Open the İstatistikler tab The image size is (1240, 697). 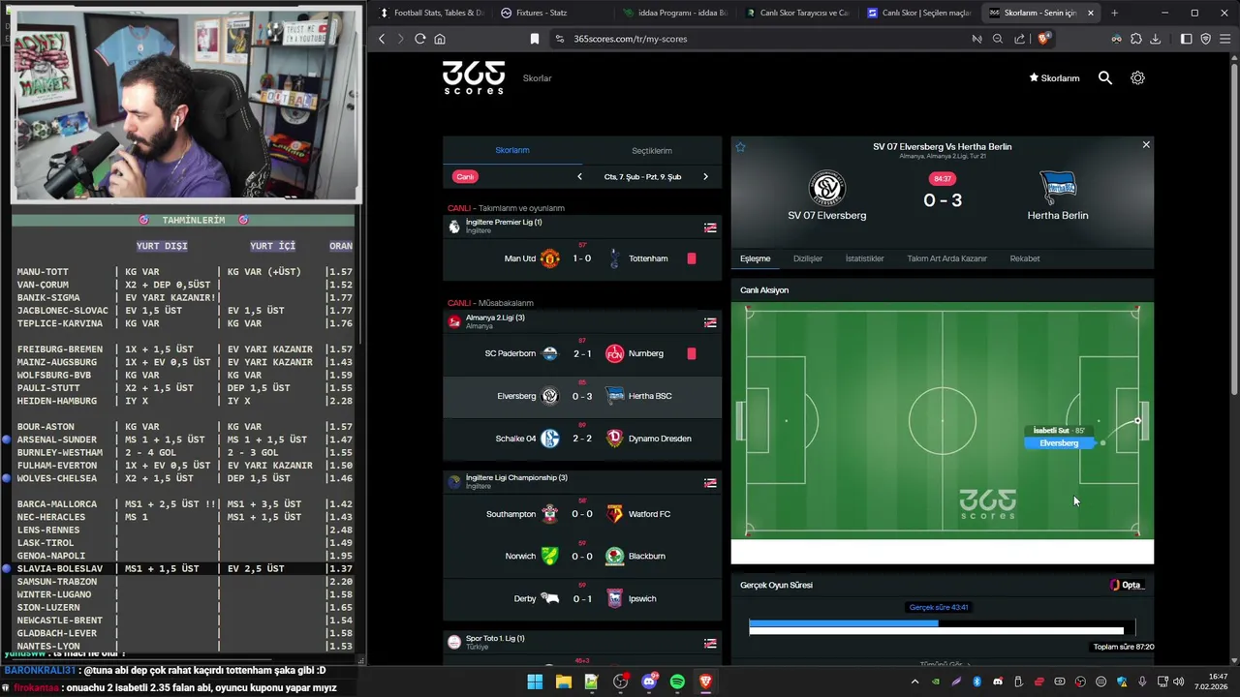tap(864, 258)
